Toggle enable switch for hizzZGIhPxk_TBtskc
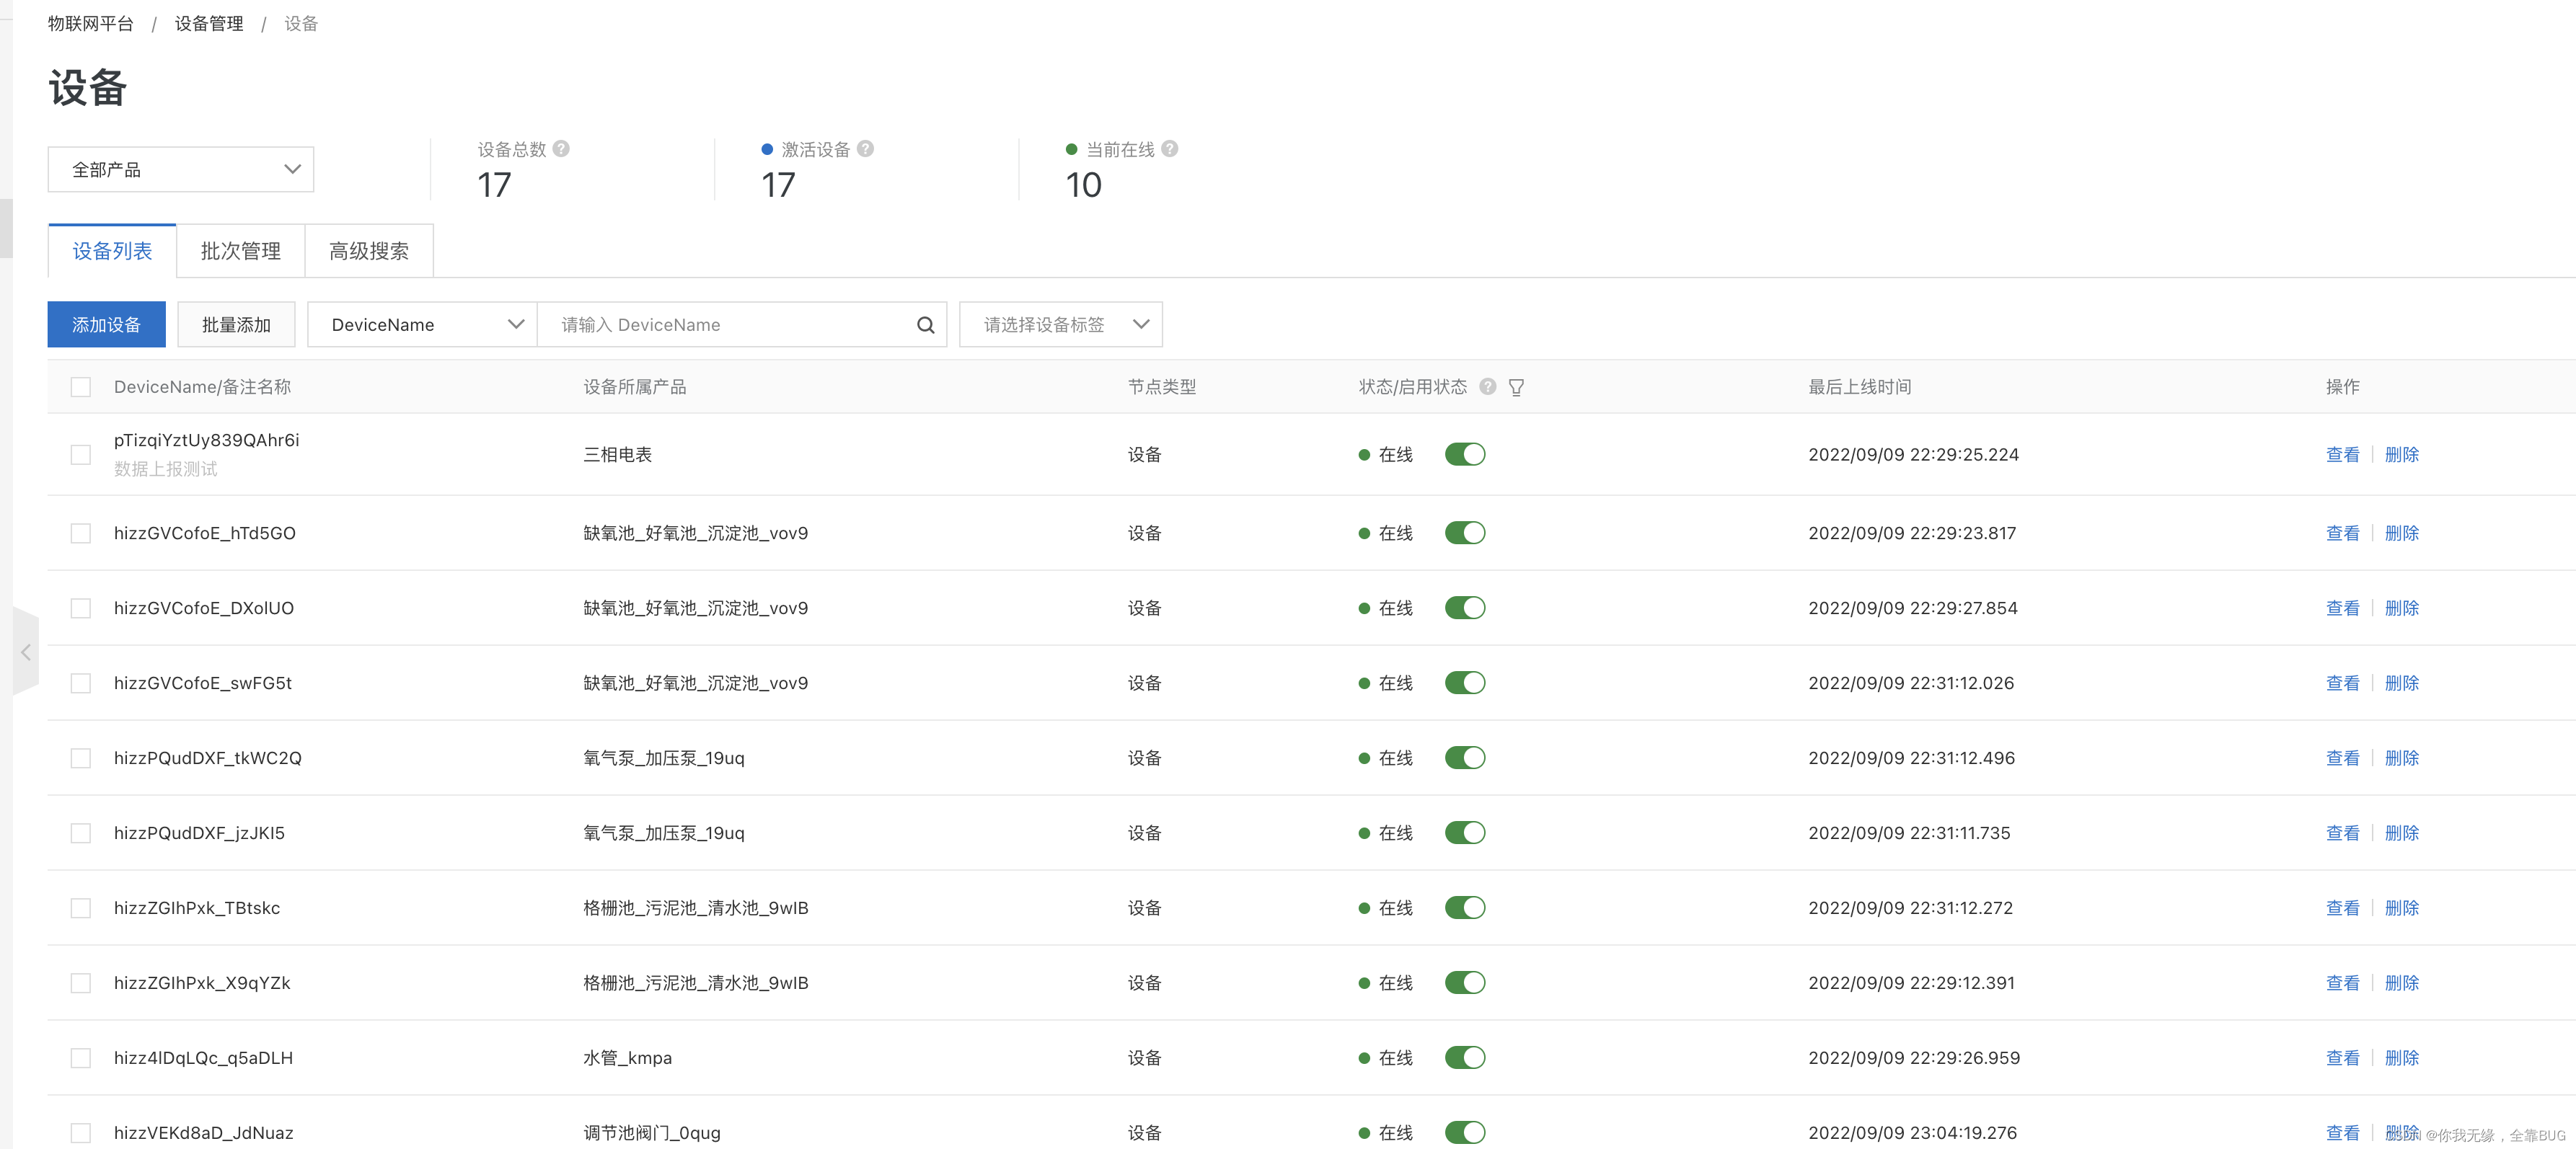2576x1149 pixels. (x=1465, y=908)
